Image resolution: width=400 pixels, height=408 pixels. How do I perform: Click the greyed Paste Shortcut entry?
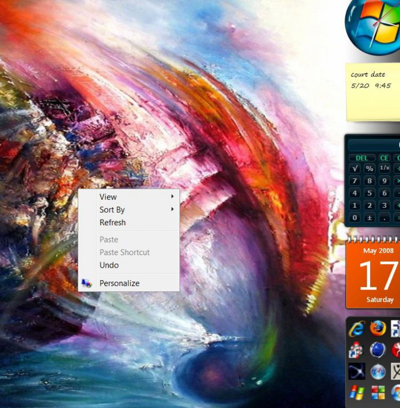pyautogui.click(x=129, y=252)
